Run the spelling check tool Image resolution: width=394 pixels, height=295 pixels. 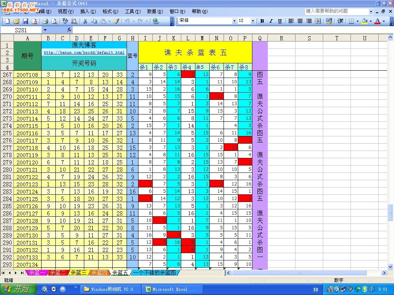click(65, 21)
